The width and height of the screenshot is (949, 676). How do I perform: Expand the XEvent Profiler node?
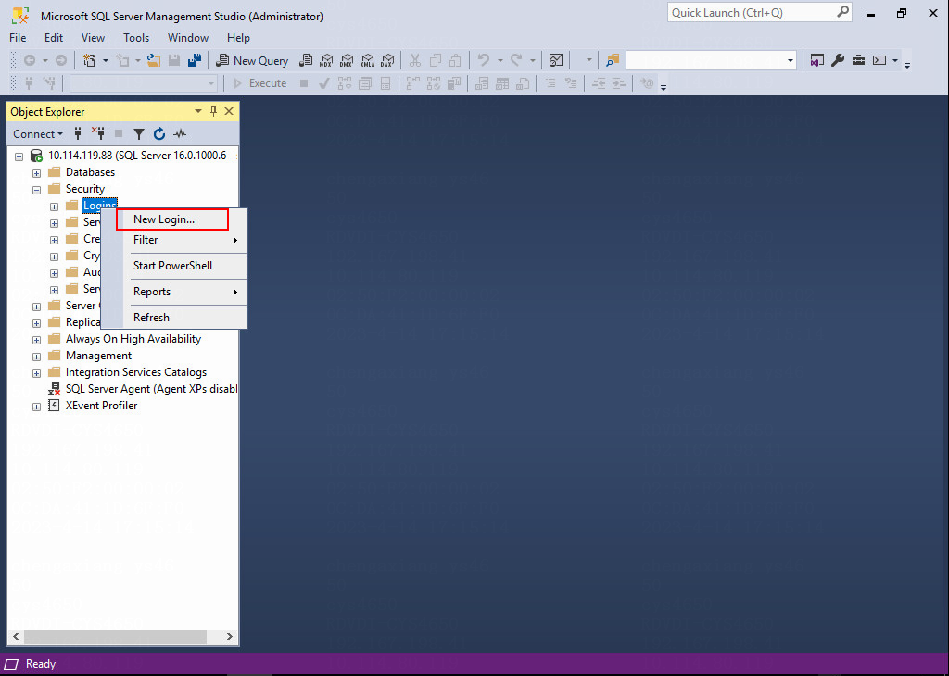36,407
